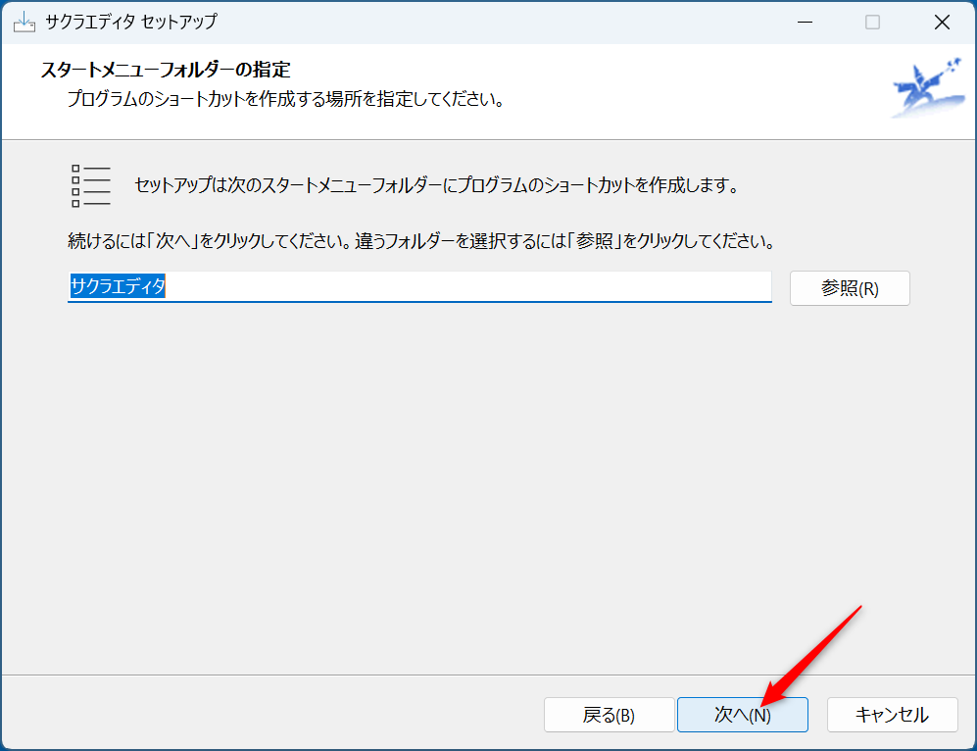Focus the サクラエディタ start menu folder field
The height and width of the screenshot is (751, 977).
(419, 286)
